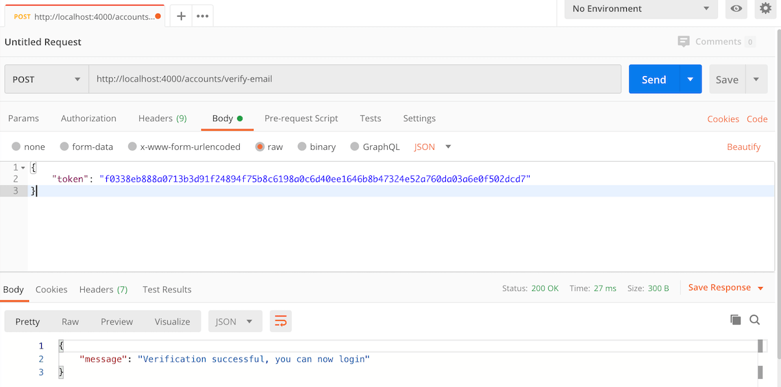
Task: Open the Pre-request Script tab
Action: coord(301,118)
